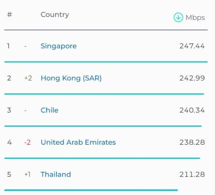This screenshot has width=215, height=195.
Task: Click United Arab Emirates' 238.28 value
Action: tap(192, 142)
